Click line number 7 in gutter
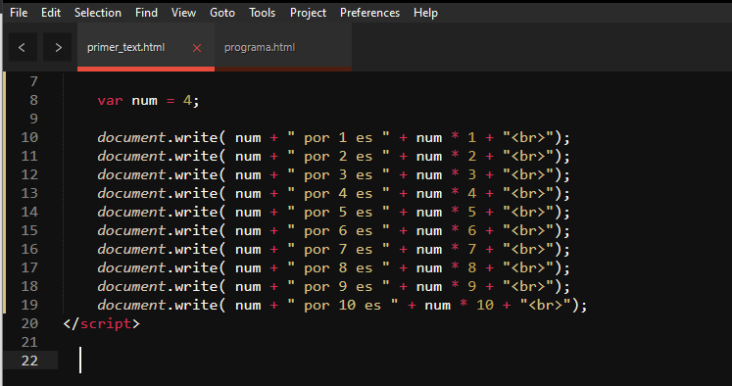This screenshot has height=386, width=732. [x=33, y=81]
